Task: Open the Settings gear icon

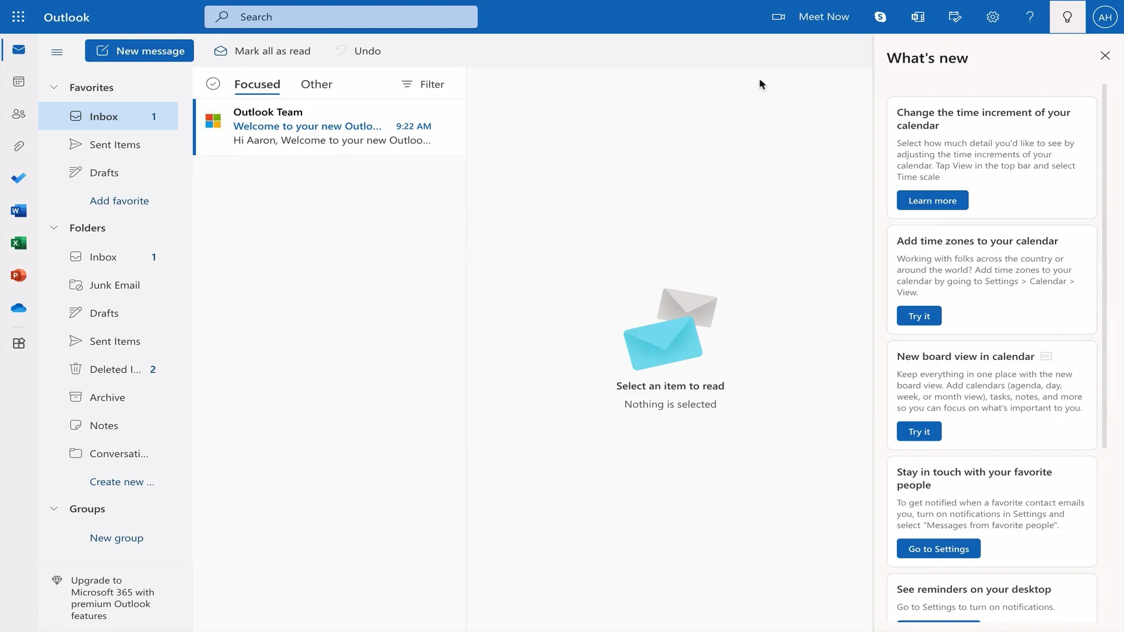Action: (x=992, y=17)
